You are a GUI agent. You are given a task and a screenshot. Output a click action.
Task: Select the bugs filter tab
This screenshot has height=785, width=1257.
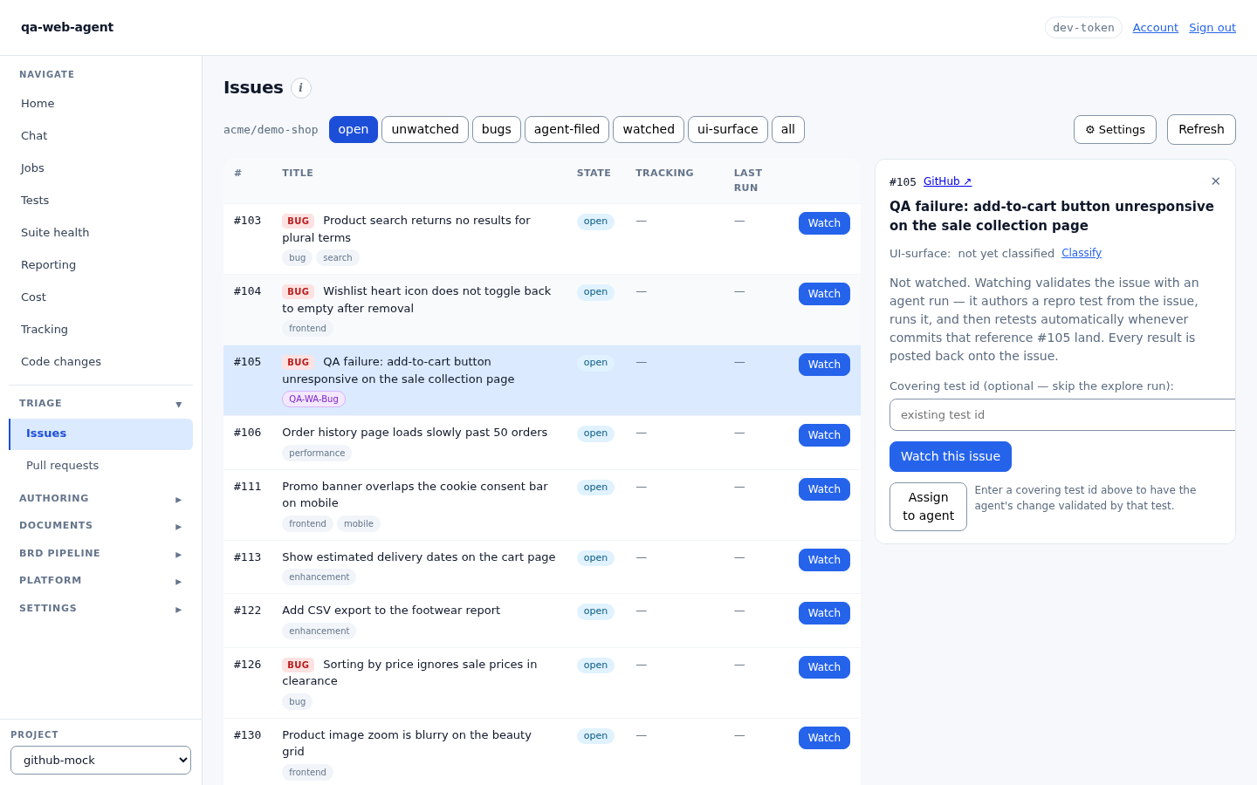click(x=497, y=129)
